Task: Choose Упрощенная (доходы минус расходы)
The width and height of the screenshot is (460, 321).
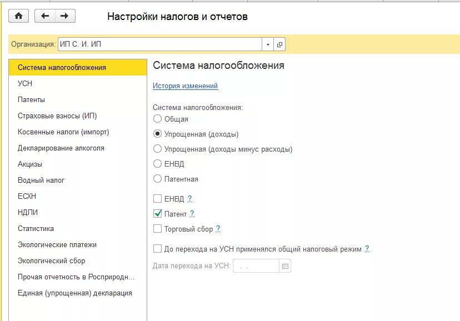Action: point(158,149)
